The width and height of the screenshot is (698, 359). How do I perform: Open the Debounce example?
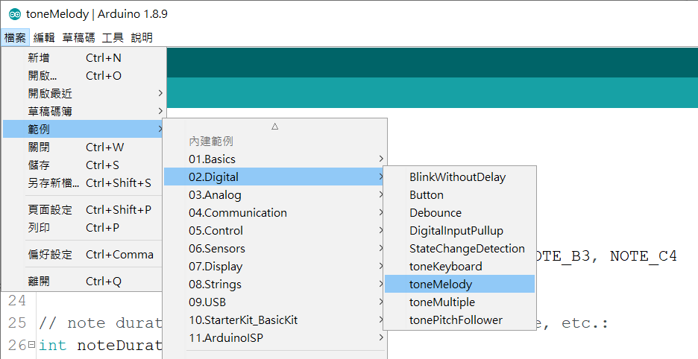point(459,212)
